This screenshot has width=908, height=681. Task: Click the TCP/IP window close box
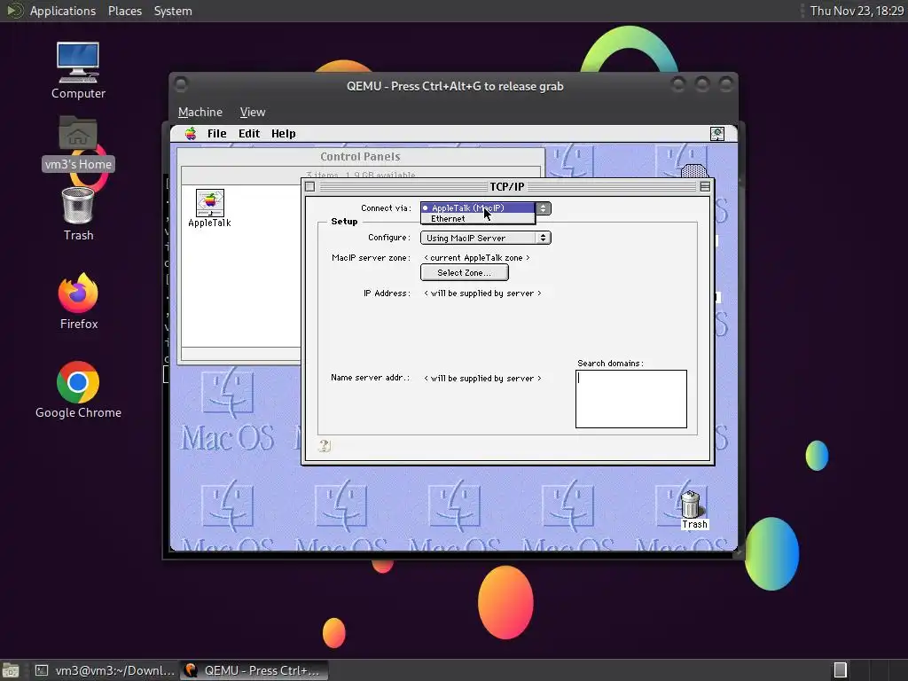tap(309, 186)
